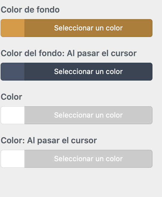Click the dark blue hover background swatch
Screen dimensions: 162x197
pyautogui.click(x=13, y=72)
